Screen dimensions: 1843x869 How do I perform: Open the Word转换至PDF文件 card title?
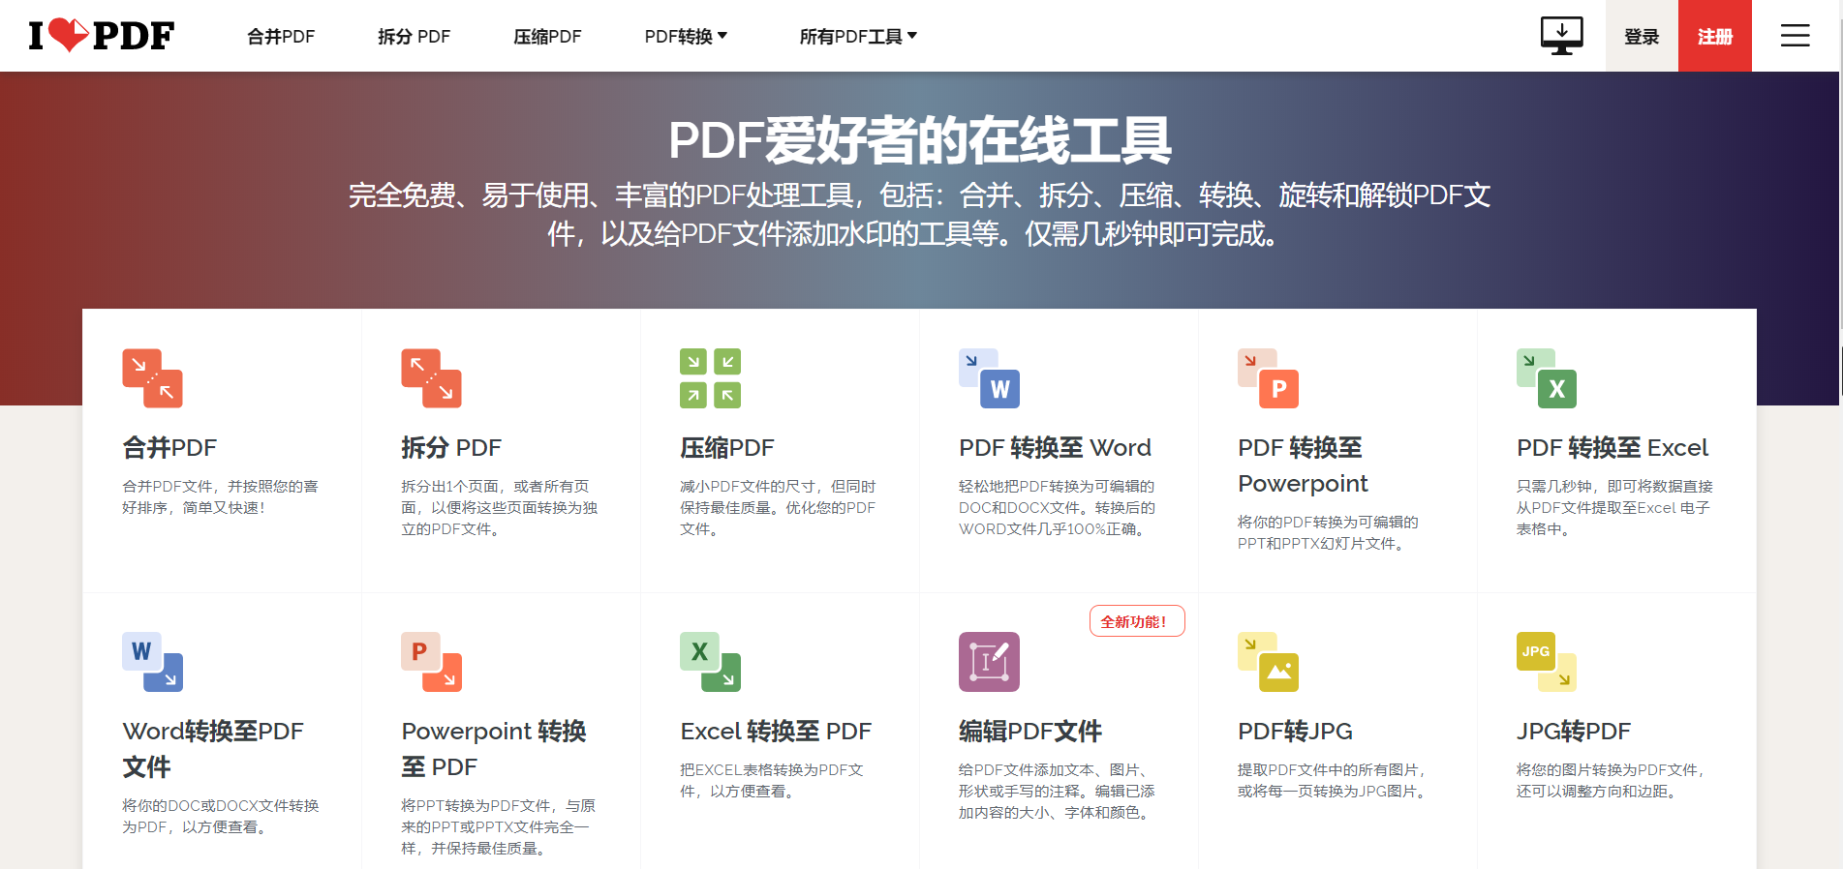[213, 749]
